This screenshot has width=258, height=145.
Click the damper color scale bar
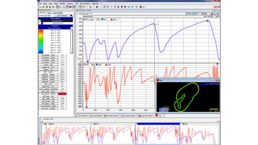click(41, 41)
